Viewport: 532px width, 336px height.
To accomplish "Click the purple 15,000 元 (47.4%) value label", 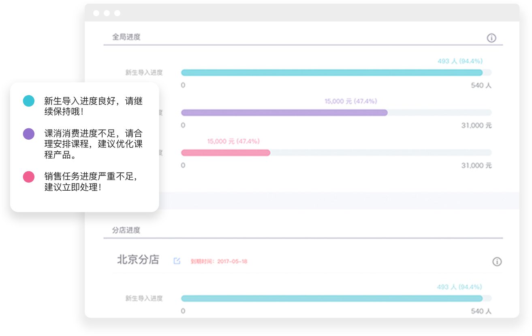I will coord(350,101).
